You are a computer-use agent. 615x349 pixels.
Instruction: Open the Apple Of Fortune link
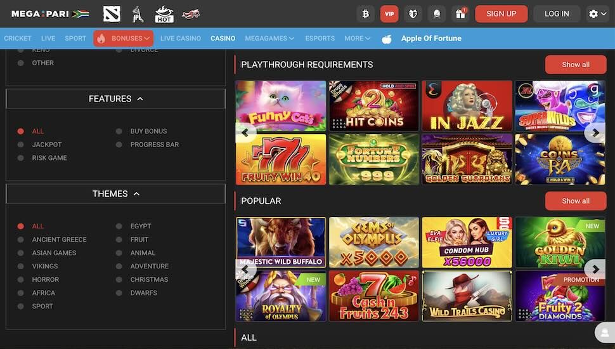click(x=431, y=39)
